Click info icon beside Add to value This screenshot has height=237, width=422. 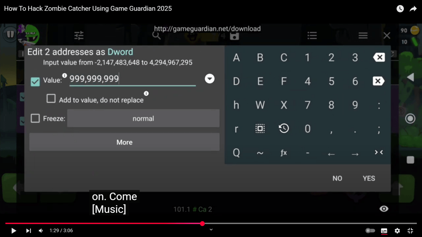pos(146,93)
